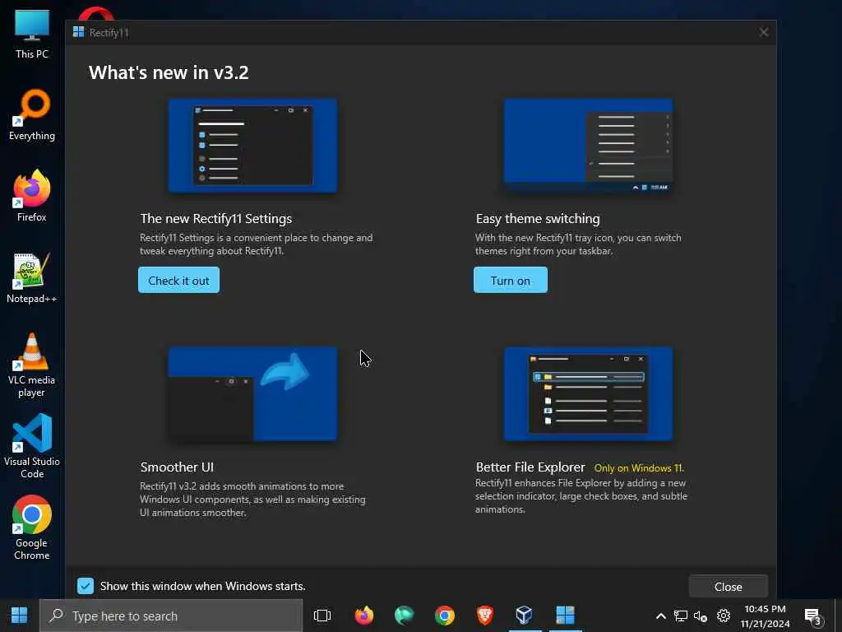
Task: Click the Close button at bottom
Action: [x=729, y=586]
